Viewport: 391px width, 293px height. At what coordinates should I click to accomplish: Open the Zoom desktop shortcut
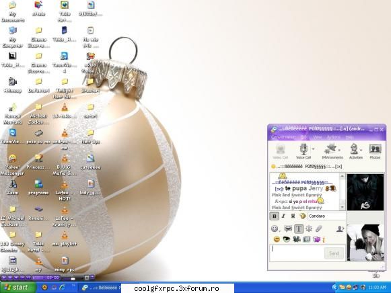tap(13, 187)
